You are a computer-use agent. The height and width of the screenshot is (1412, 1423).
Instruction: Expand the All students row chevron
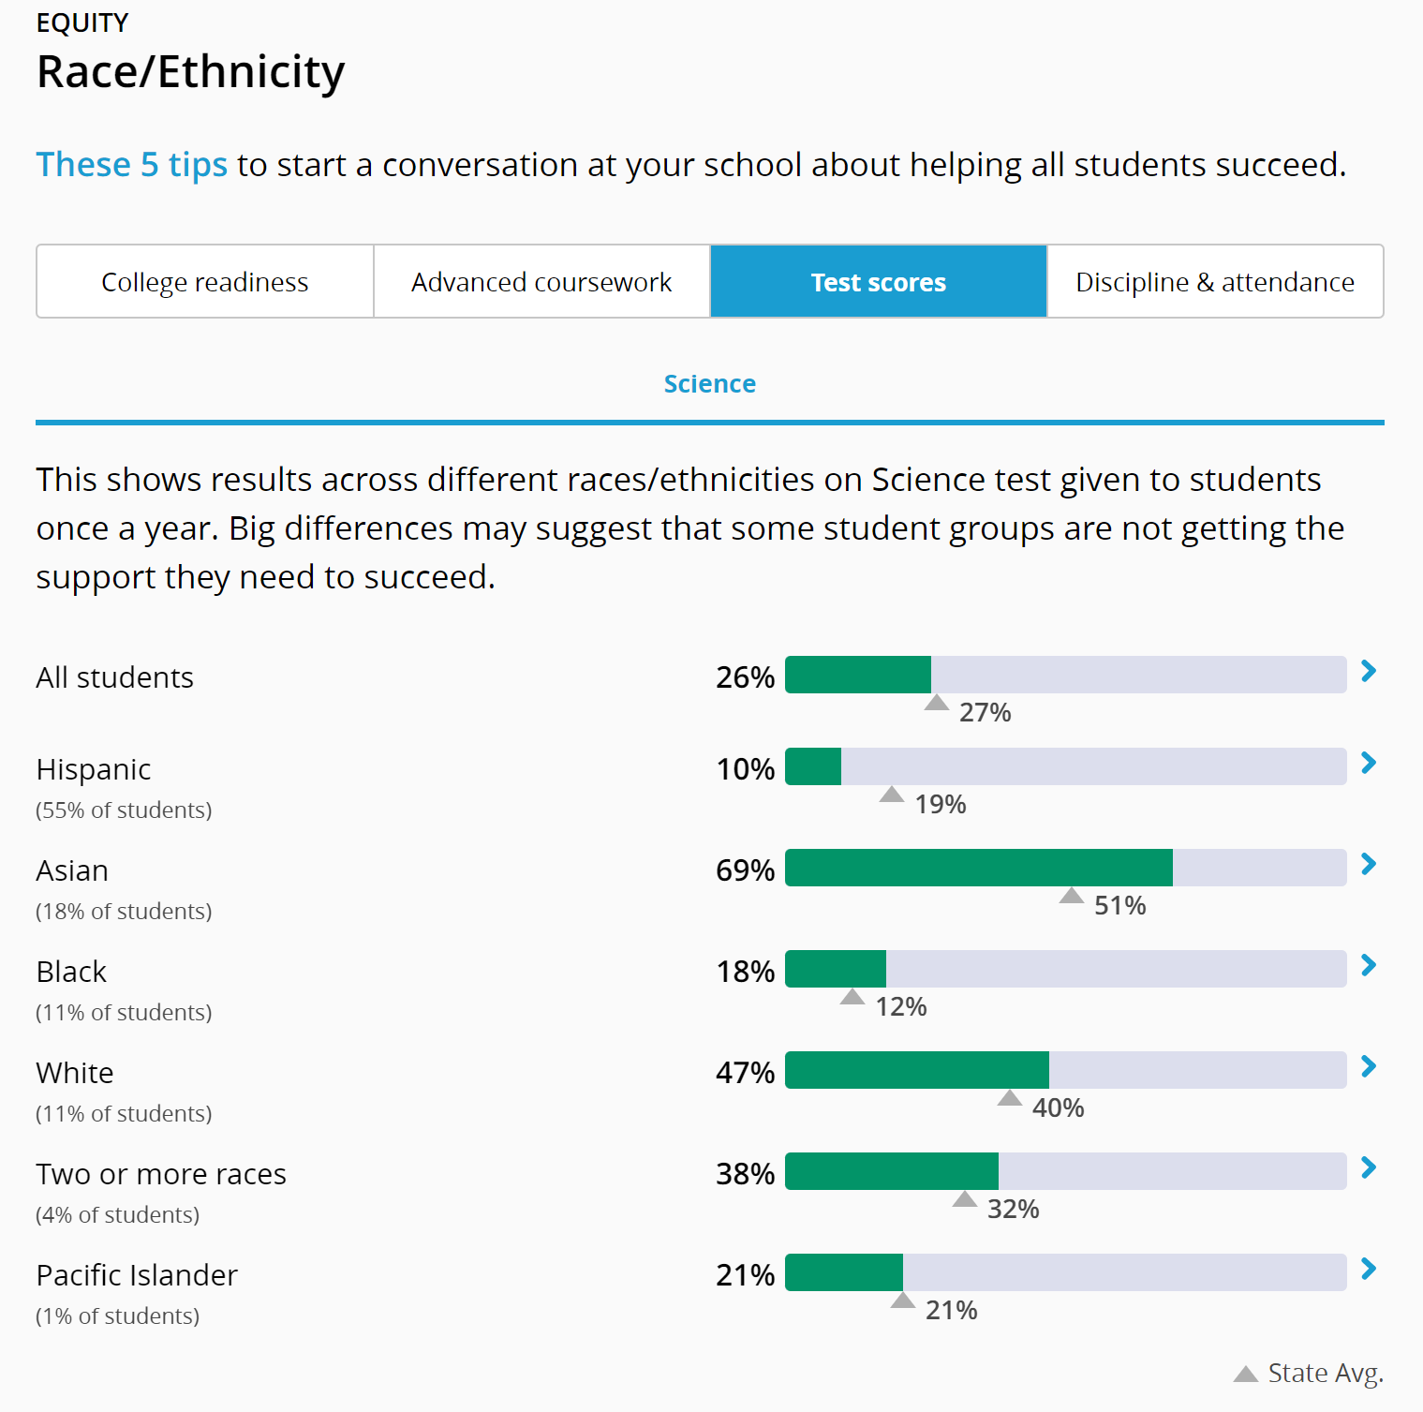tap(1369, 671)
